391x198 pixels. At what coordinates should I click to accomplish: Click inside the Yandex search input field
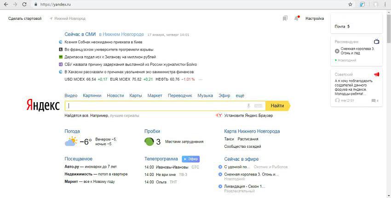pos(156,106)
